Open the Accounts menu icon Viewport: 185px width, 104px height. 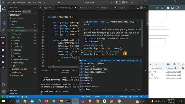pyautogui.click(x=4, y=85)
